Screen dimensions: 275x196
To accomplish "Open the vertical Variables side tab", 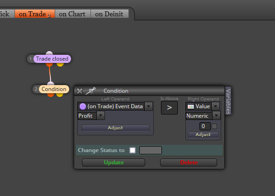I will 228,101.
